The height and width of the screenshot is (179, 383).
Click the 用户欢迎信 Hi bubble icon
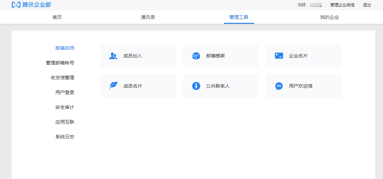tap(279, 86)
